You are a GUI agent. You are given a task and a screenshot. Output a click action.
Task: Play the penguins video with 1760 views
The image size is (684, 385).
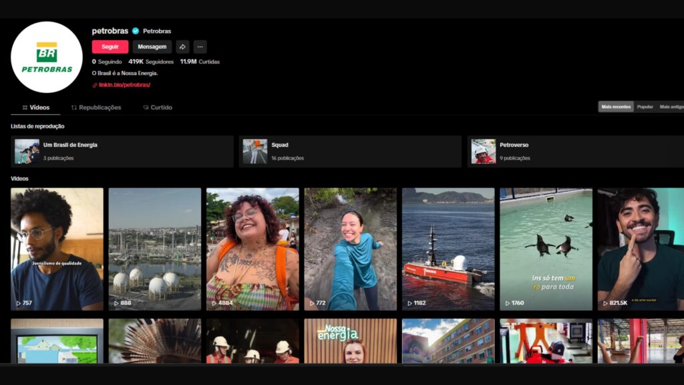[x=546, y=249]
